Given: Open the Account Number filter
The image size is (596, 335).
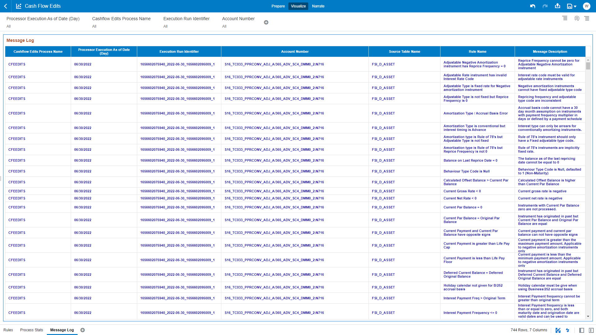Looking at the screenshot, I should (x=238, y=22).
